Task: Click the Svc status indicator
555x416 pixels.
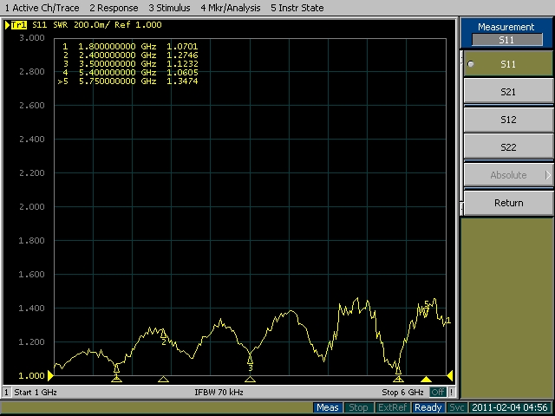Action: [457, 407]
